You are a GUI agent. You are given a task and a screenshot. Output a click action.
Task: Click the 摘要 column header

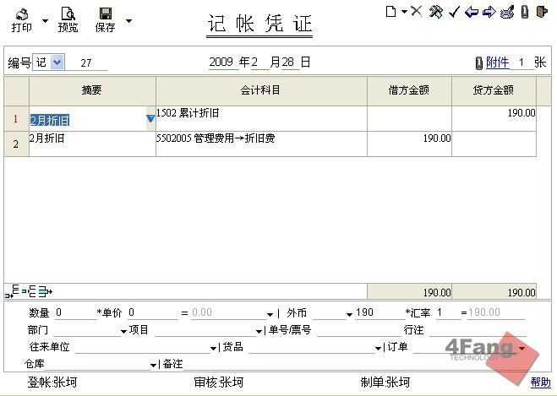pos(92,90)
